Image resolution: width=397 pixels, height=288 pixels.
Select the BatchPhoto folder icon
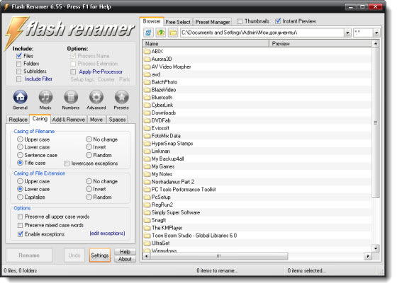147,82
